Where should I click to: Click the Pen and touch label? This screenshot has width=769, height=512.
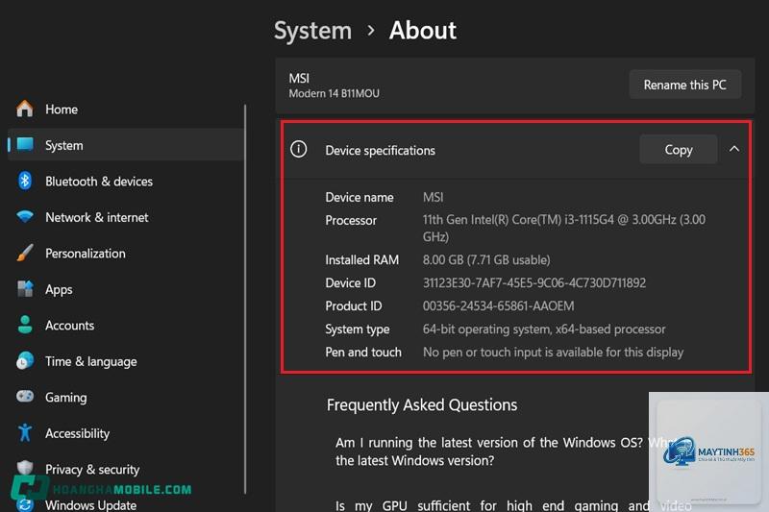pyautogui.click(x=363, y=352)
